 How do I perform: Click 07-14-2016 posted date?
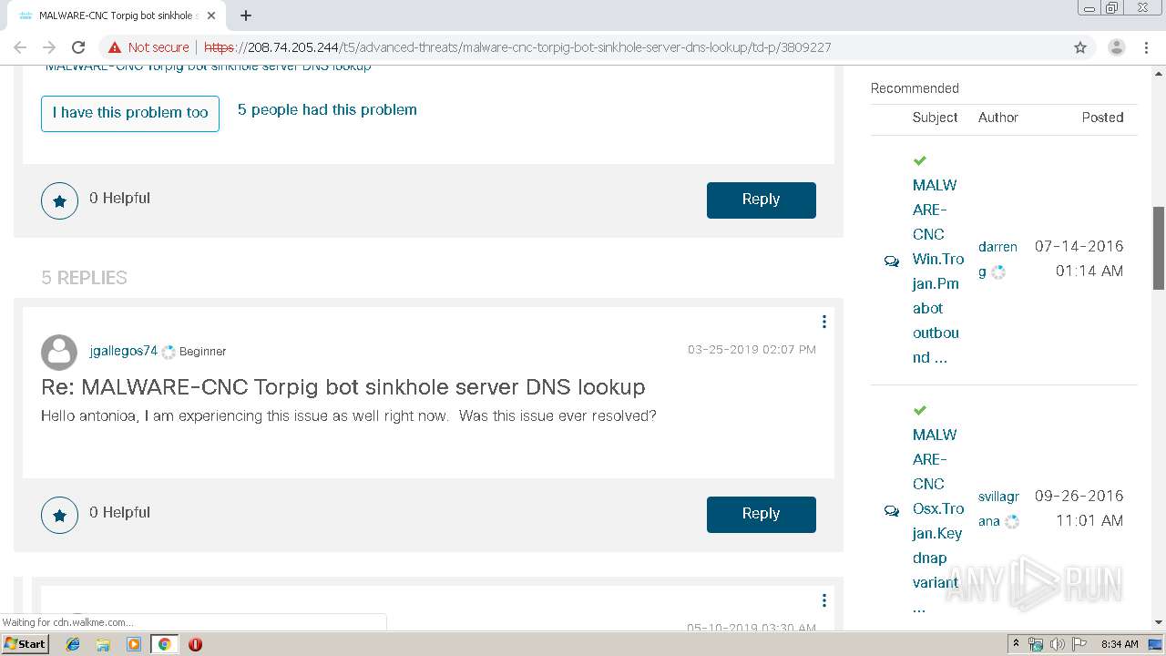point(1079,246)
